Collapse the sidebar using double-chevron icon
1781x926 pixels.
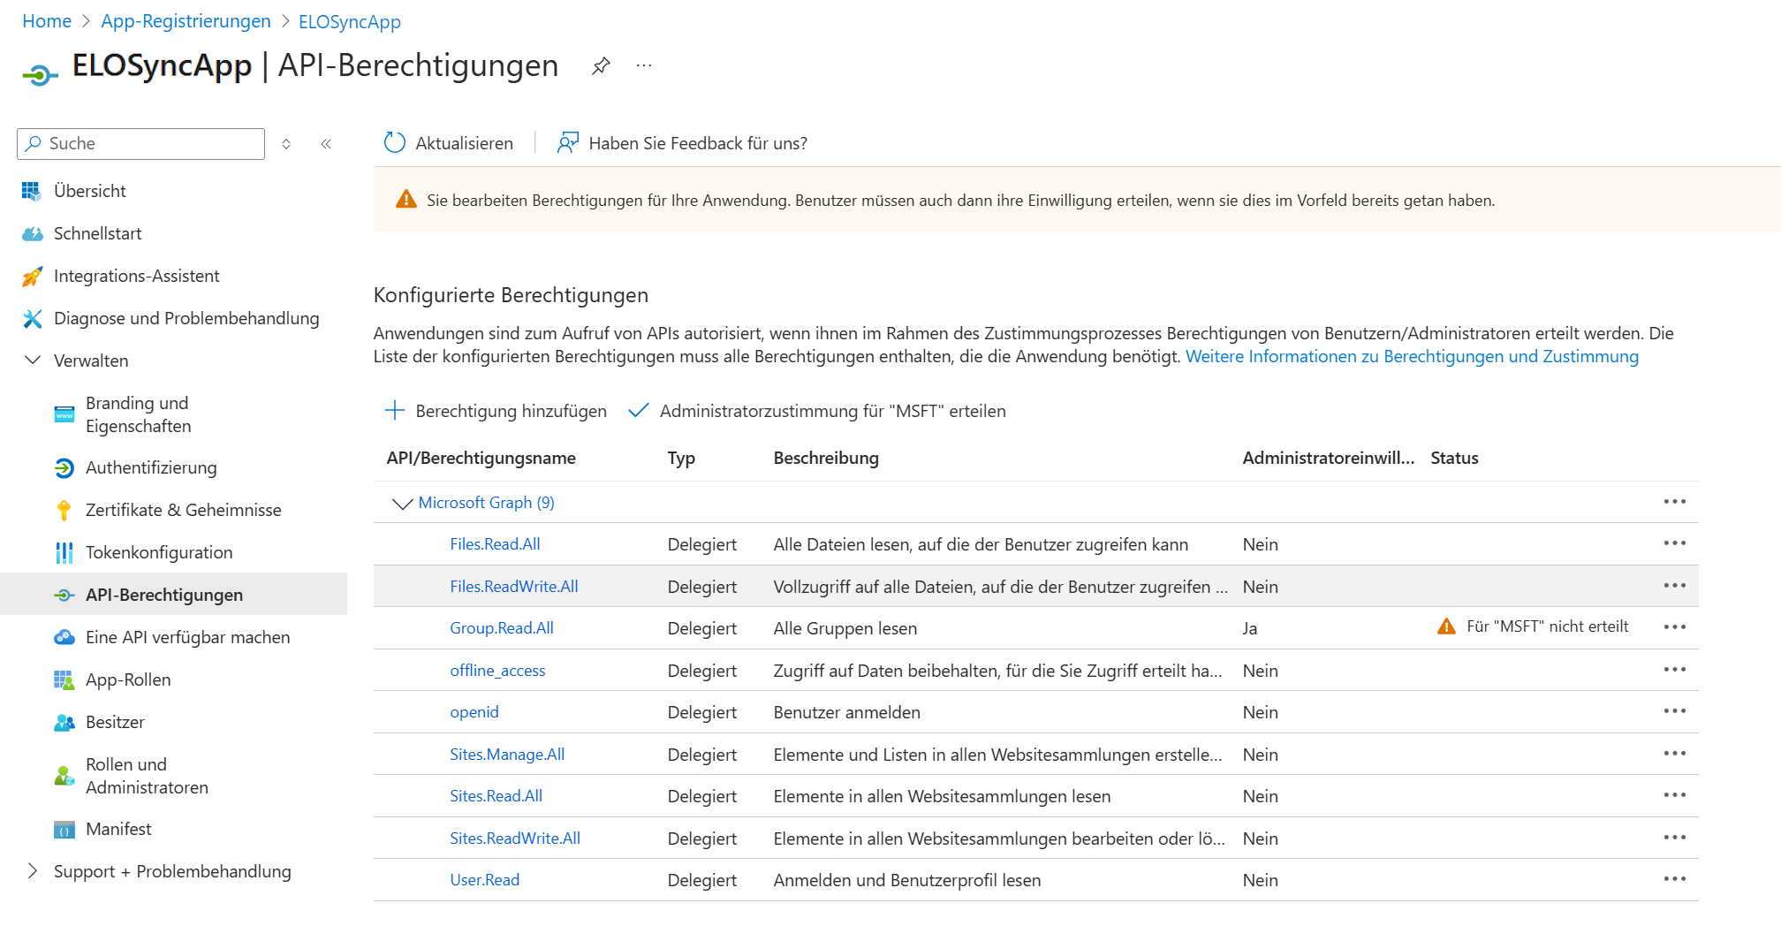pyautogui.click(x=326, y=144)
